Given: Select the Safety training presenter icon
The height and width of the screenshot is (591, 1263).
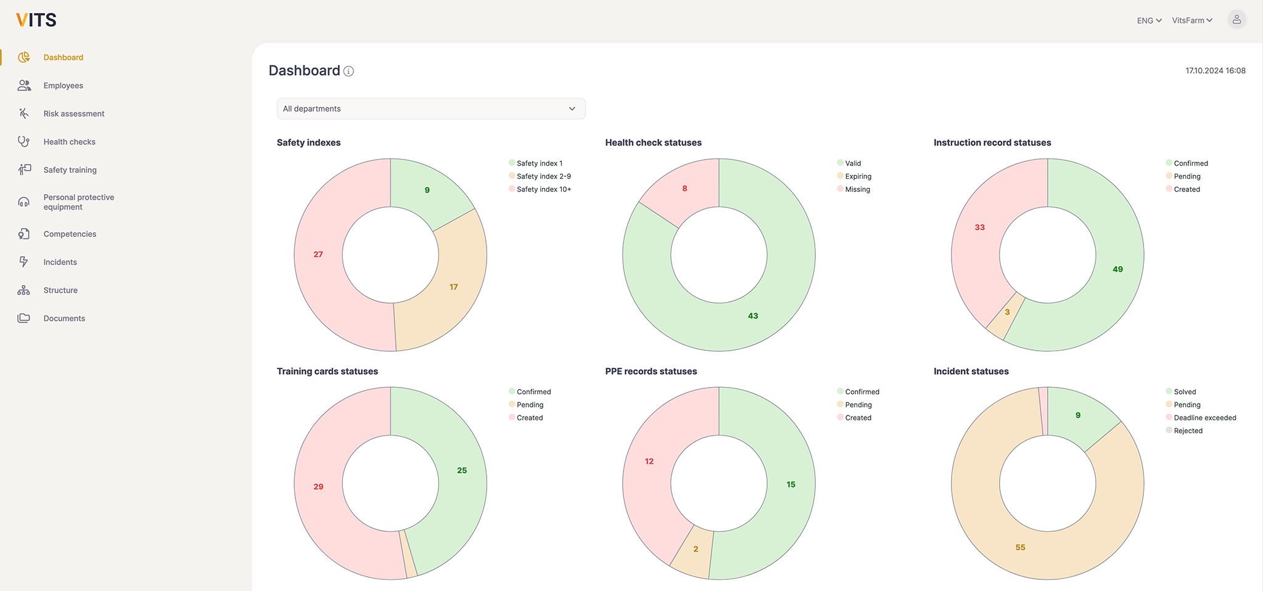Looking at the screenshot, I should (x=24, y=169).
